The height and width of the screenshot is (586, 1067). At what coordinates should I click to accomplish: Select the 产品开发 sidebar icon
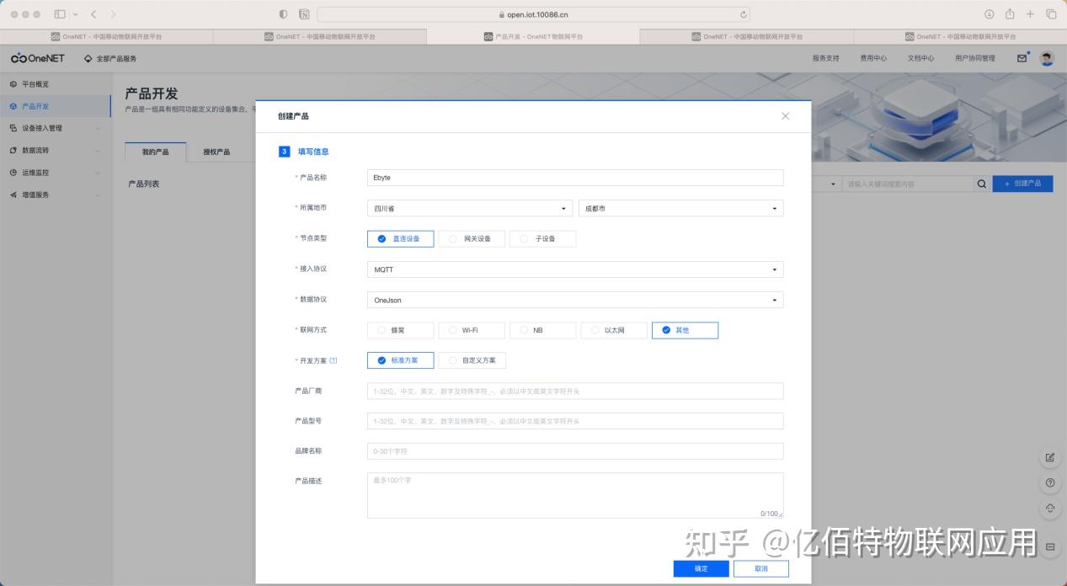[13, 105]
